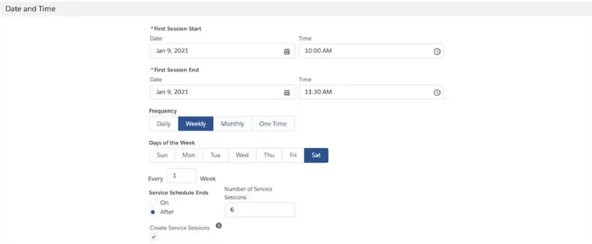Uncheck Create Service Sessions checkbox

(154, 237)
